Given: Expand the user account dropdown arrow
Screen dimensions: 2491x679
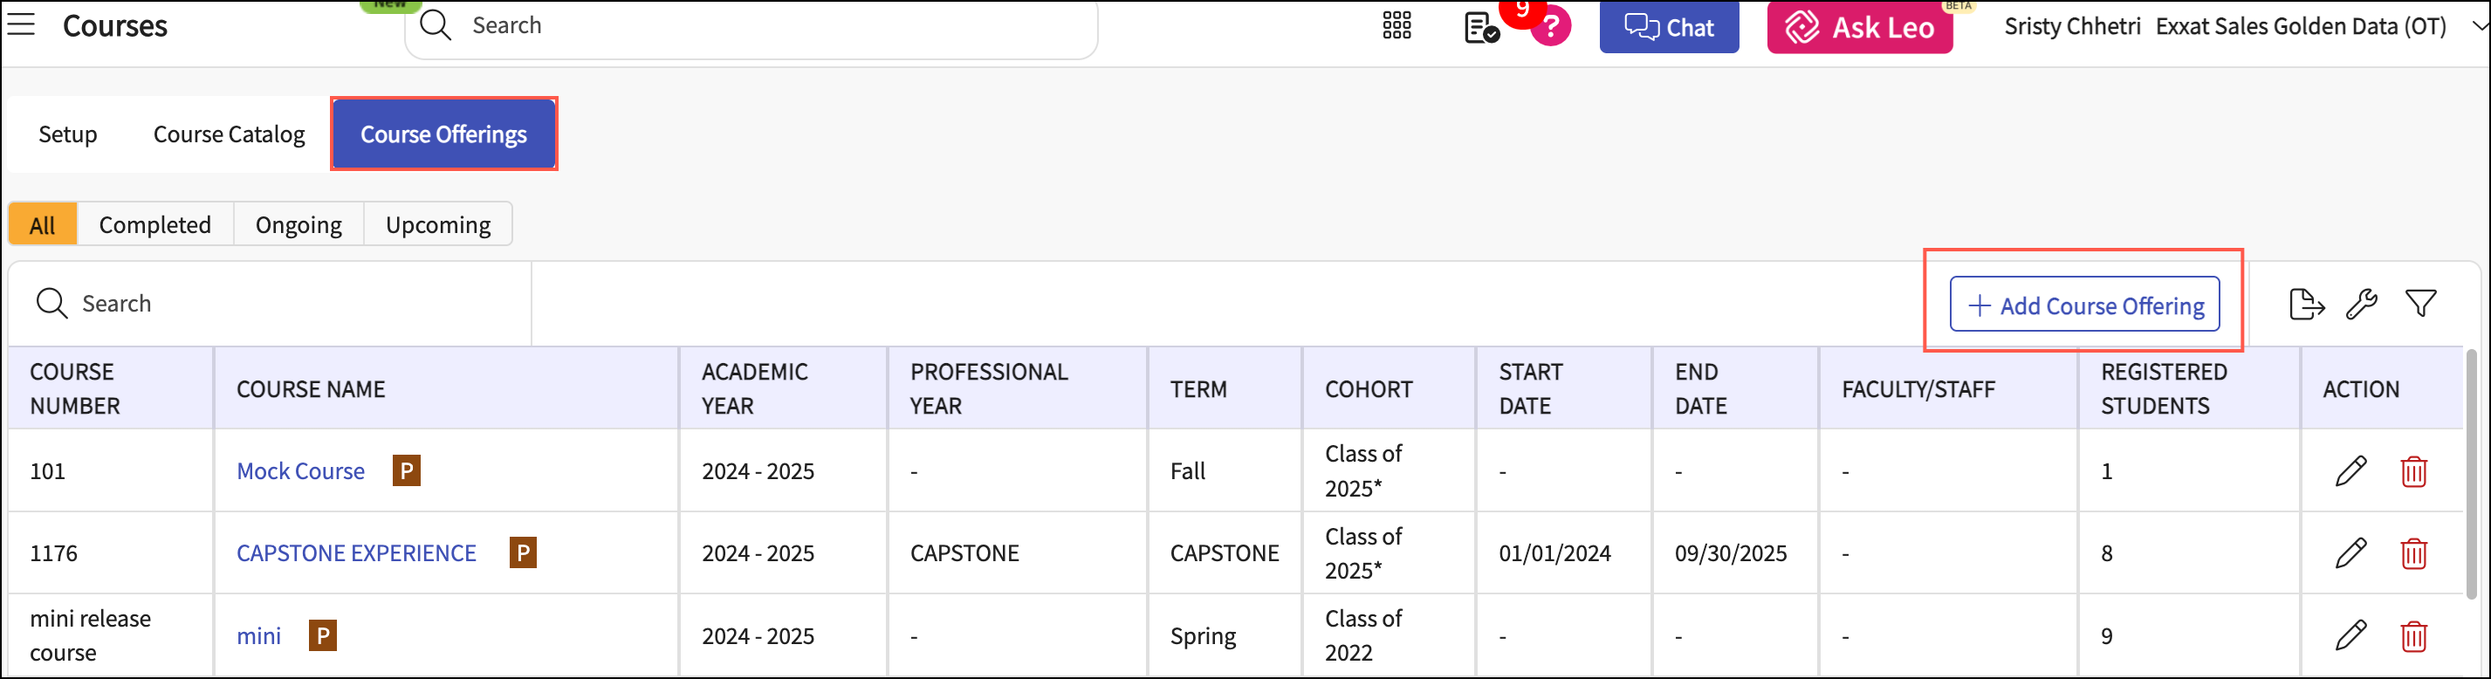Looking at the screenshot, I should click(2479, 26).
